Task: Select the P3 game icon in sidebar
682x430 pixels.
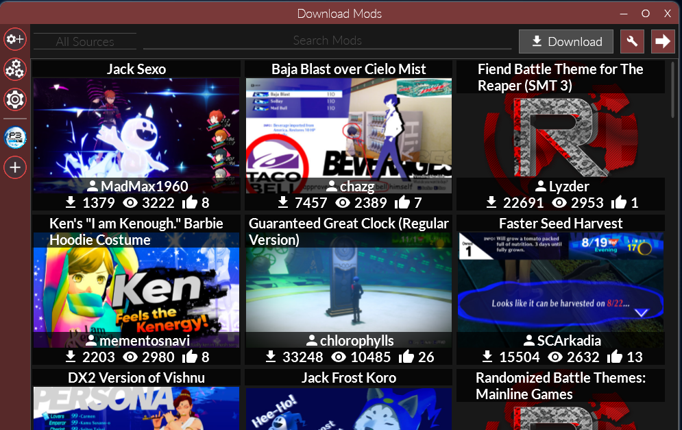Action: 15,138
